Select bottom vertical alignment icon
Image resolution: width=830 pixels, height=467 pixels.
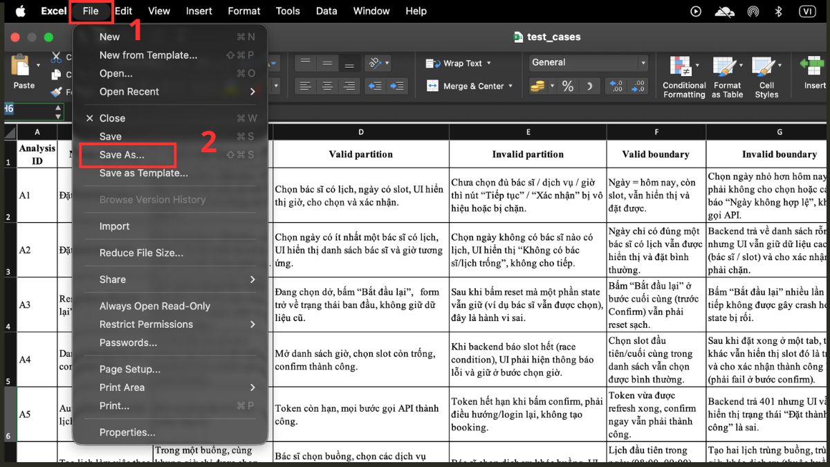(349, 63)
